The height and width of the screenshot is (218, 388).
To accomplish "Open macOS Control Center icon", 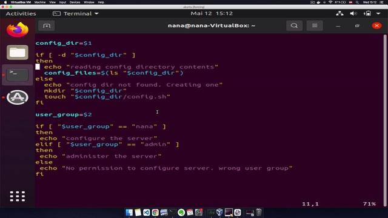I will tap(382, 2).
